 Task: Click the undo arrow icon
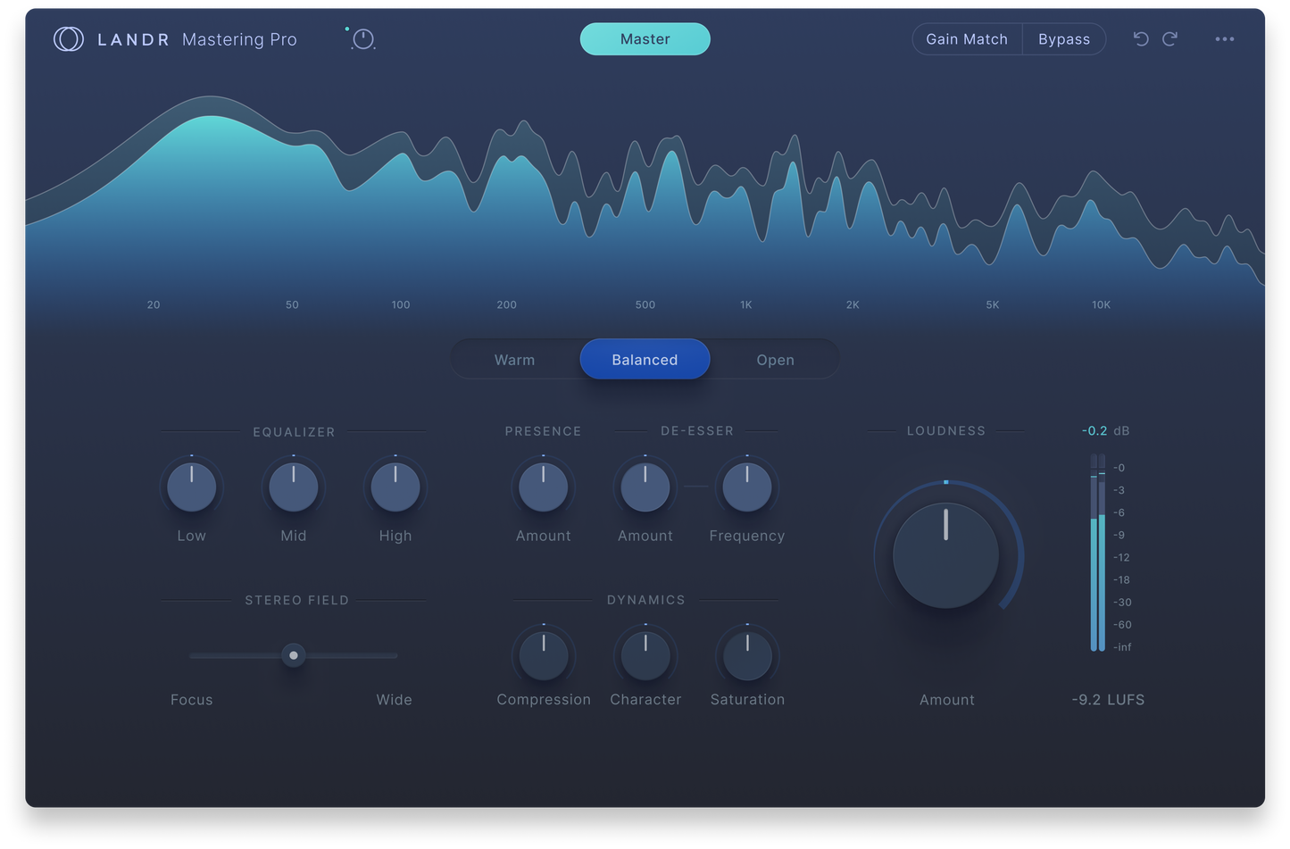click(1140, 39)
